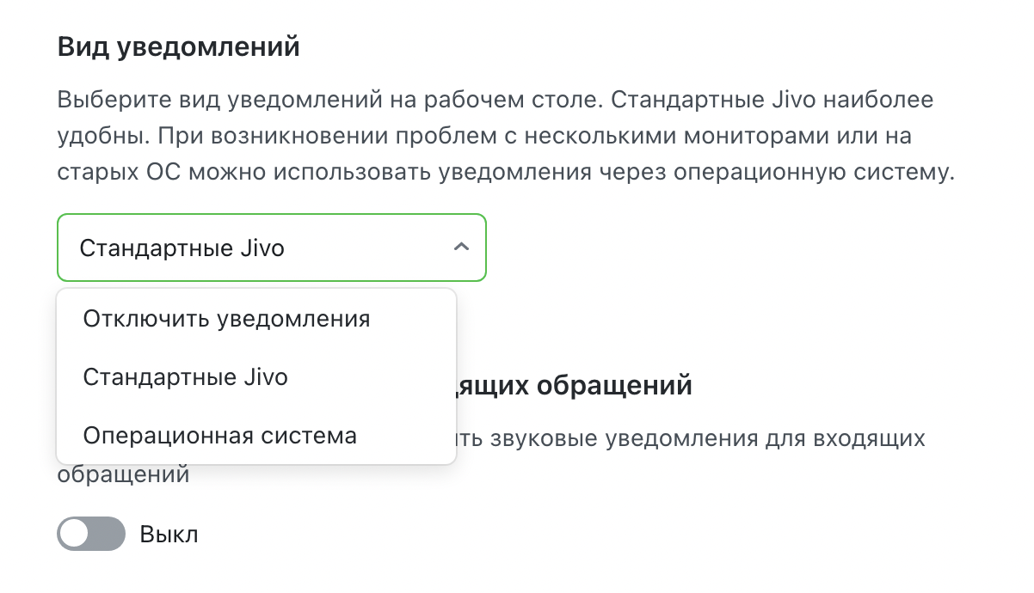Click the "Выкл" label beside the switch

(x=169, y=535)
